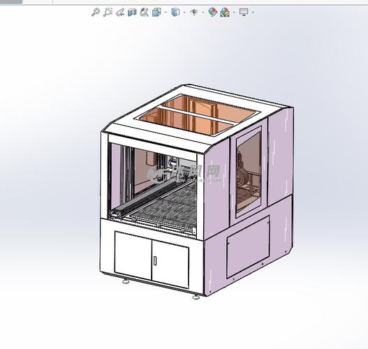Screen dimensions: 368x349
Task: Select the side viewing window of the machine
Action: point(249,172)
